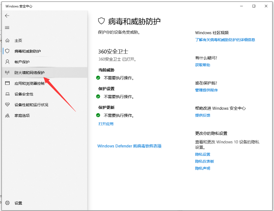
Task: Open 设置 with the gear icon
Action: click(7, 203)
